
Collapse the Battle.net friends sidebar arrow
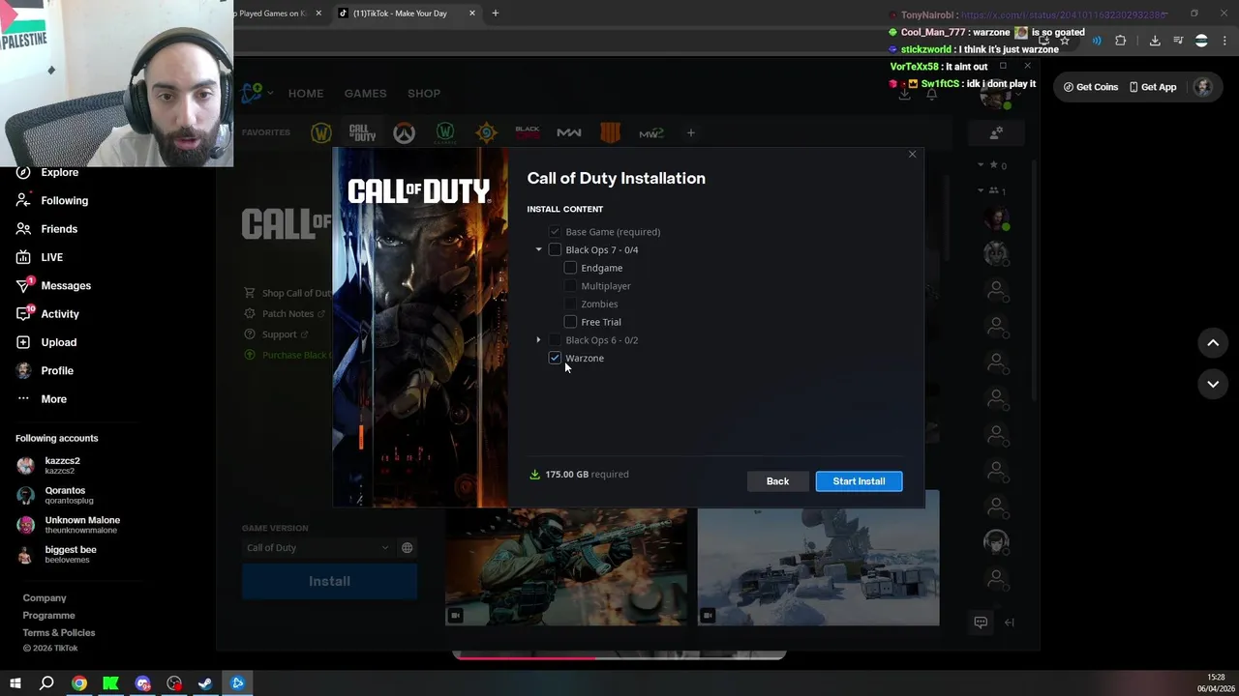(x=1010, y=623)
